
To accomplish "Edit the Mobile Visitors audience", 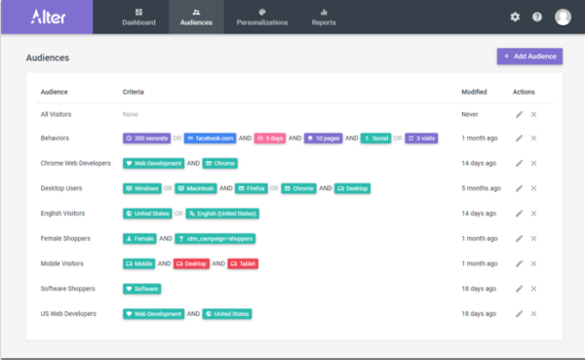I will 519,263.
